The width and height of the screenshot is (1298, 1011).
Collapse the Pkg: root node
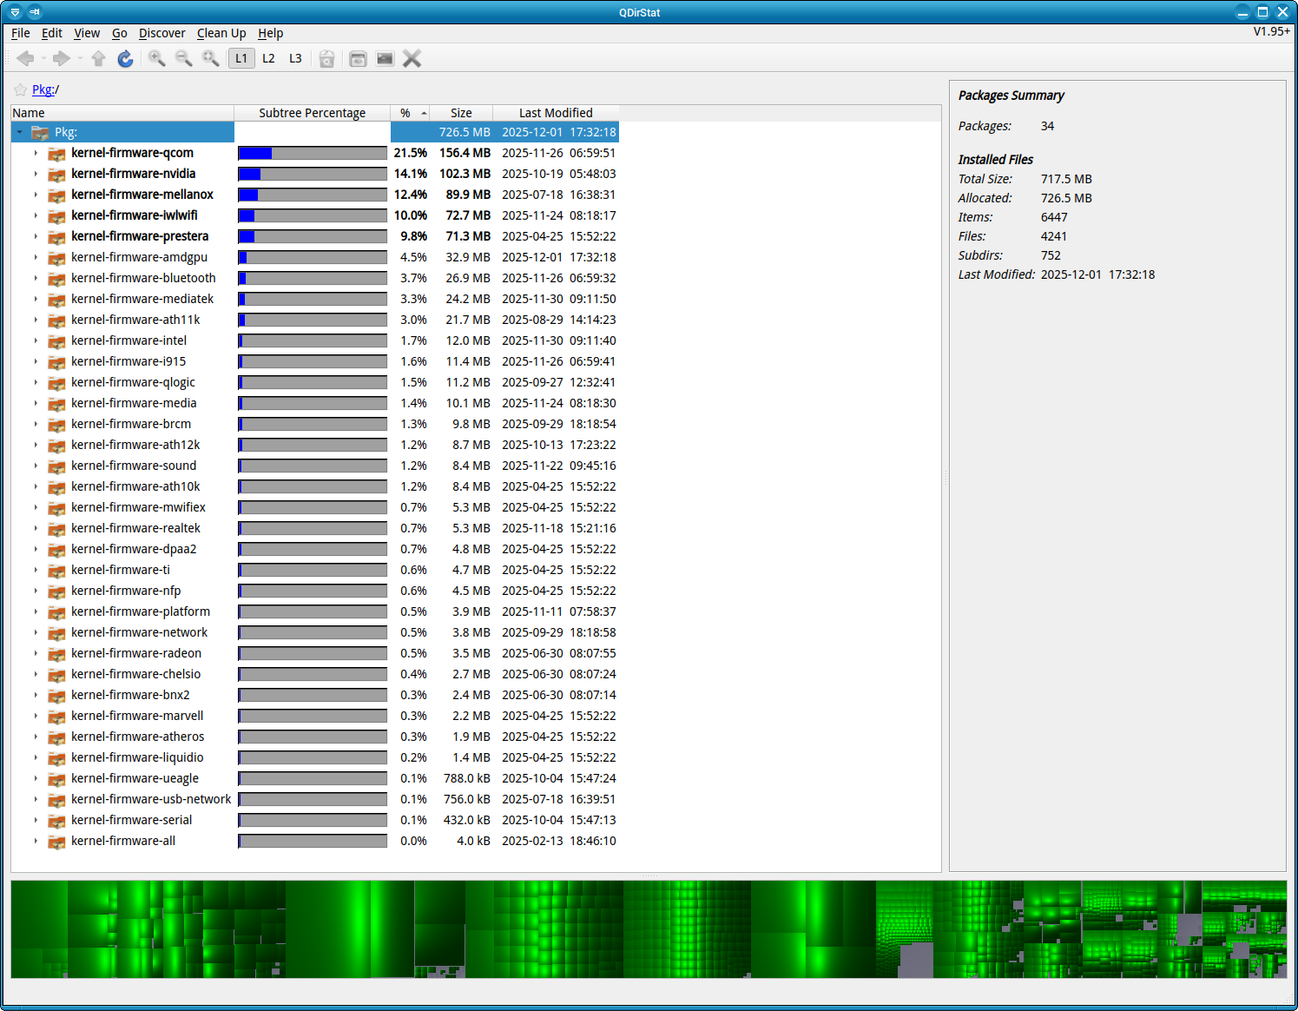[x=19, y=132]
